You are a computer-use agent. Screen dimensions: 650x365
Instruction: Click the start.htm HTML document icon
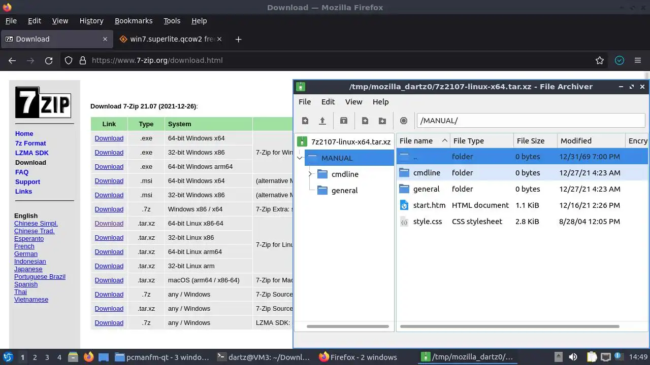404,205
